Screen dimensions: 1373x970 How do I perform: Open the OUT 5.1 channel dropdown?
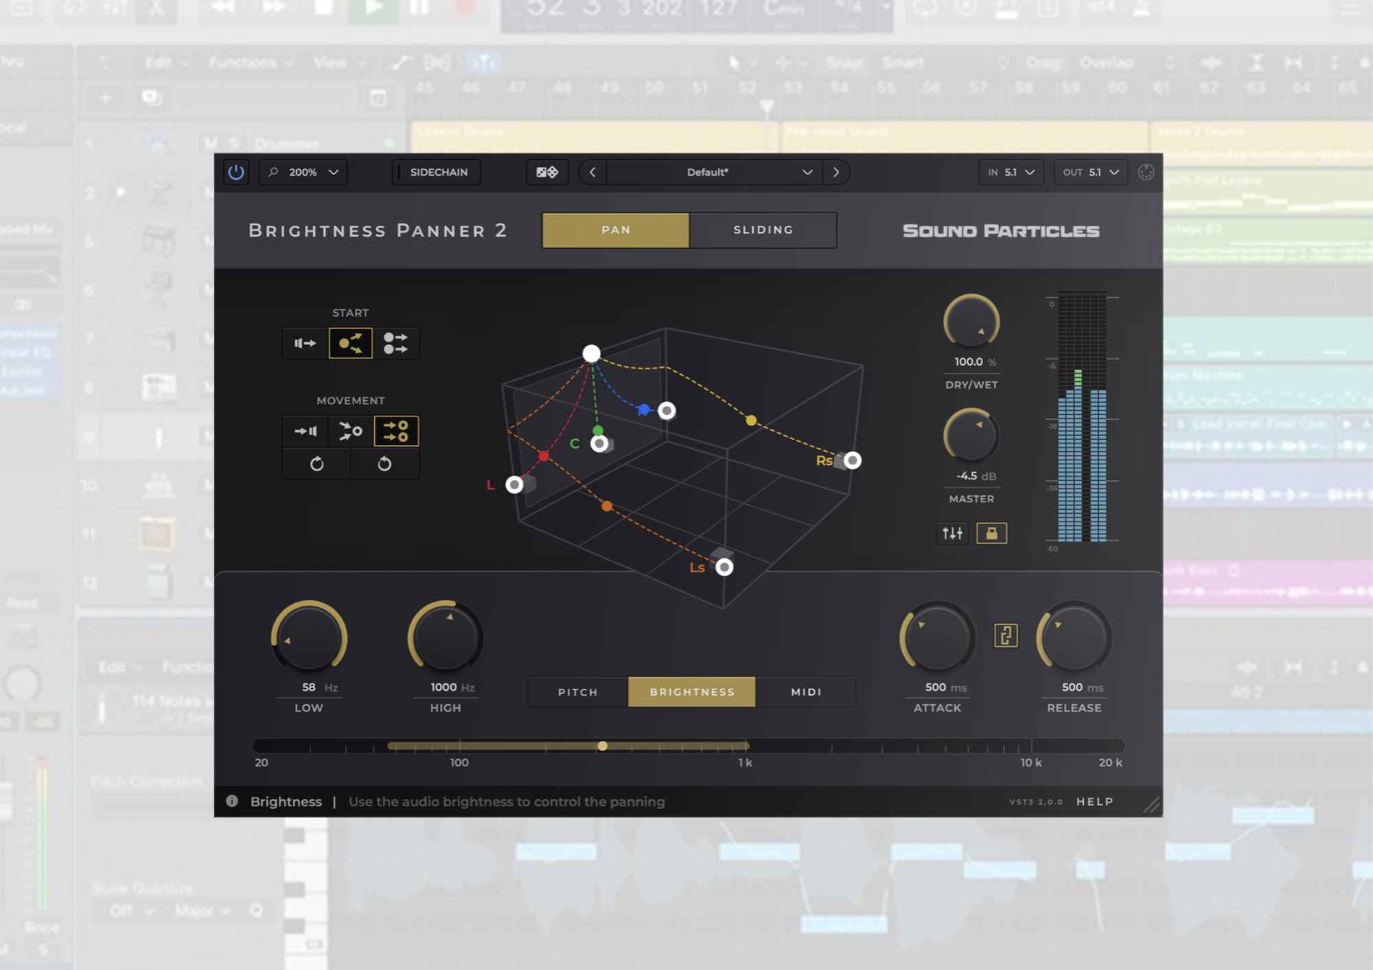[x=1091, y=172]
